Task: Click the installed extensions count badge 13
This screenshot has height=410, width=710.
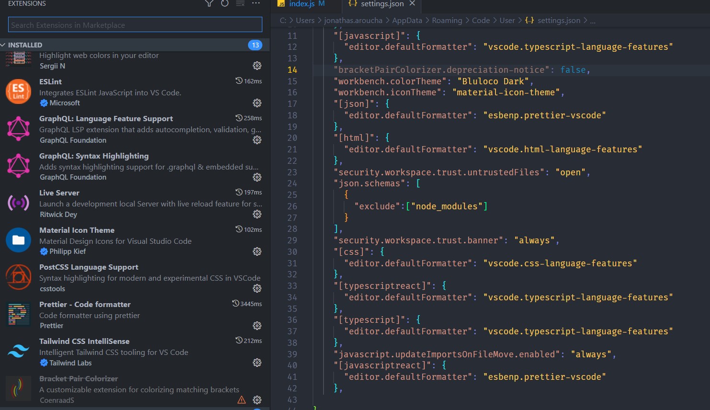Action: 255,45
